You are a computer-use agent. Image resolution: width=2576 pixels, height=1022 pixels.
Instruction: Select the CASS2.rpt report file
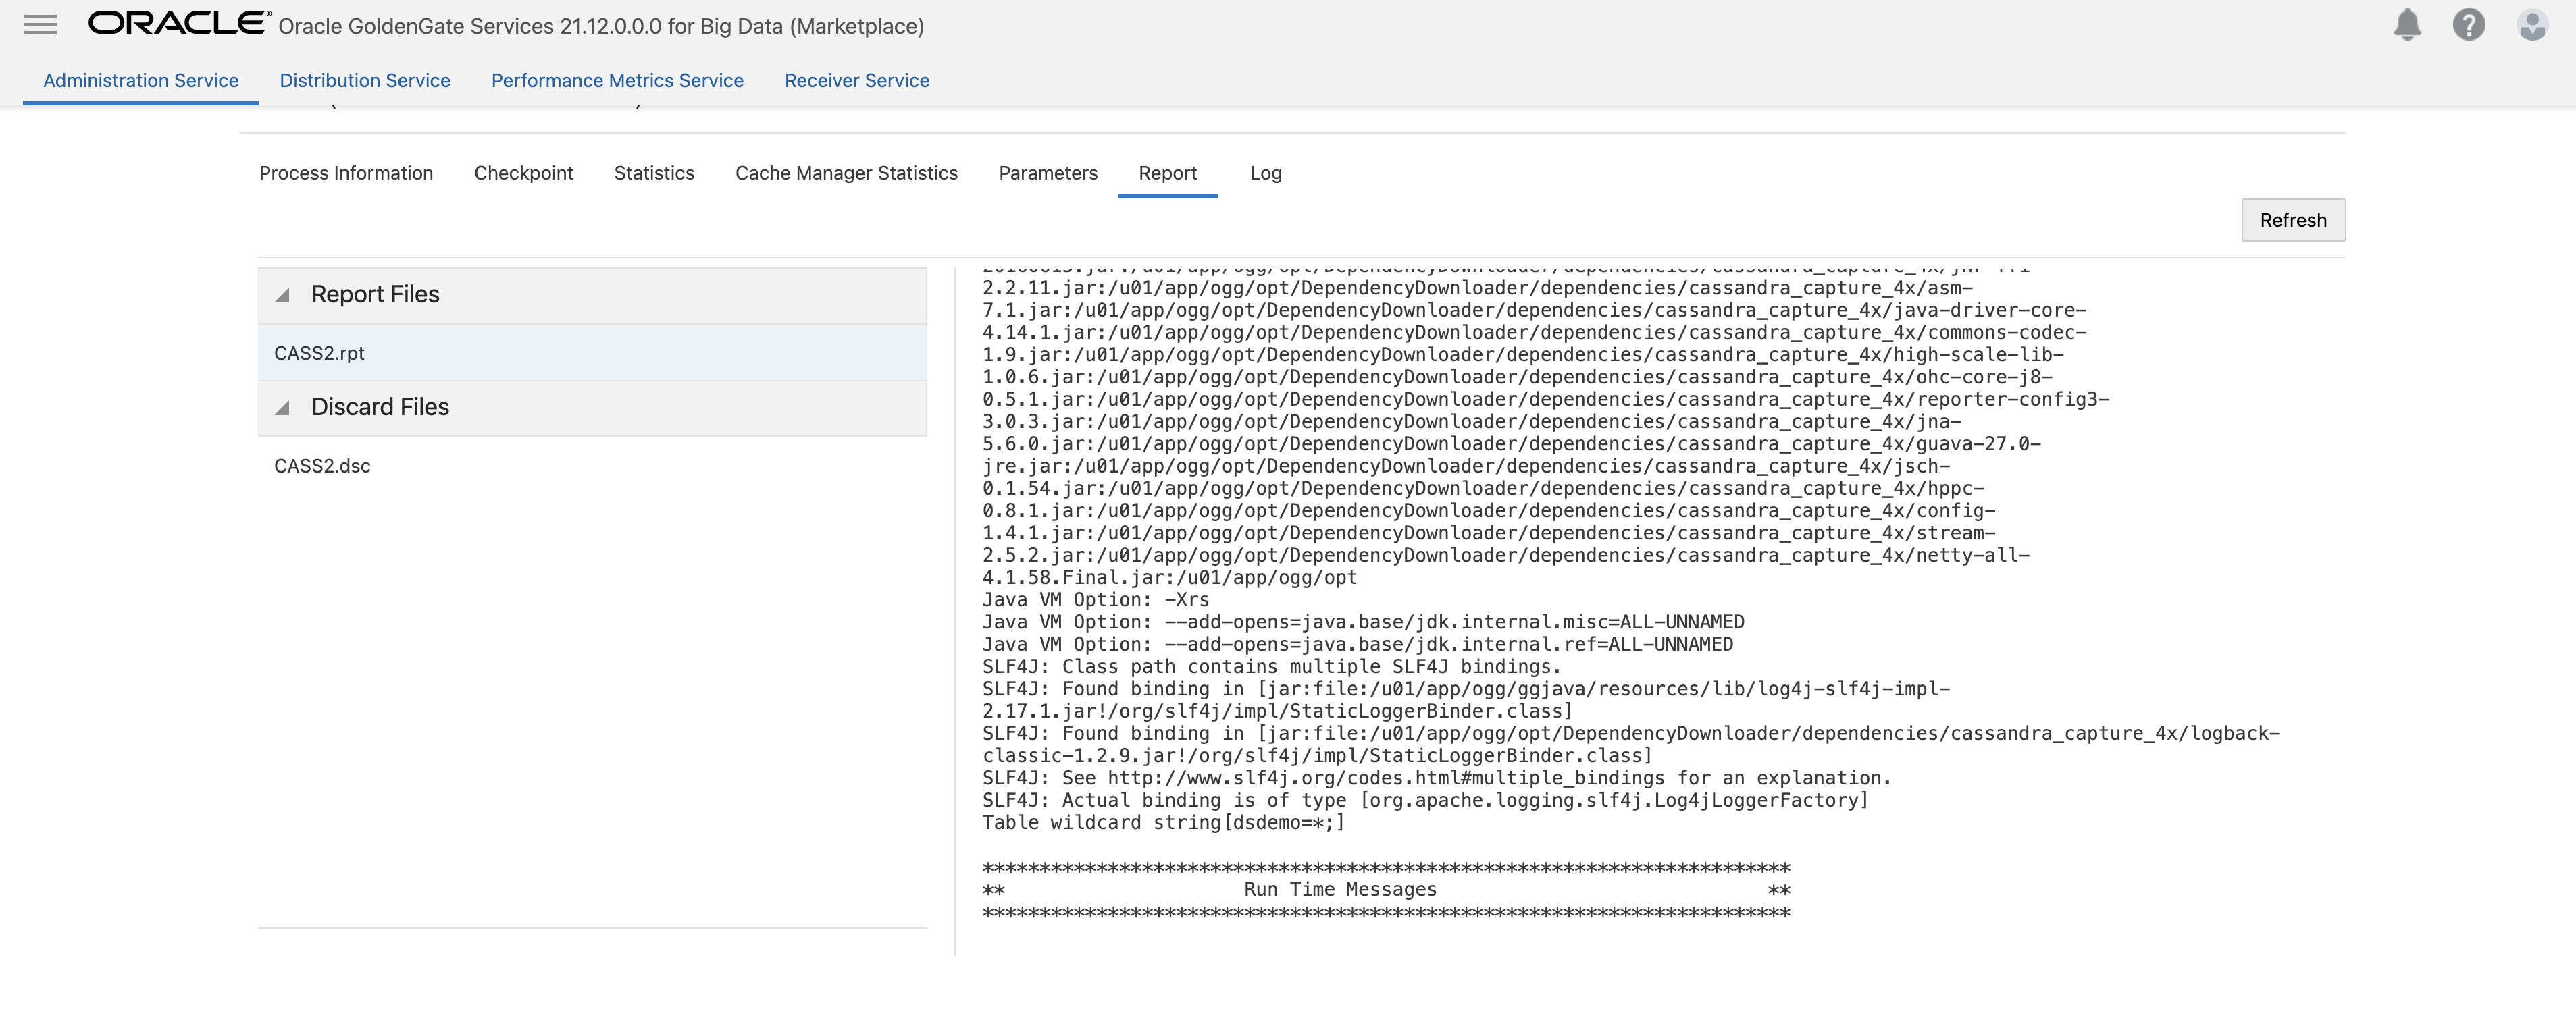point(320,352)
